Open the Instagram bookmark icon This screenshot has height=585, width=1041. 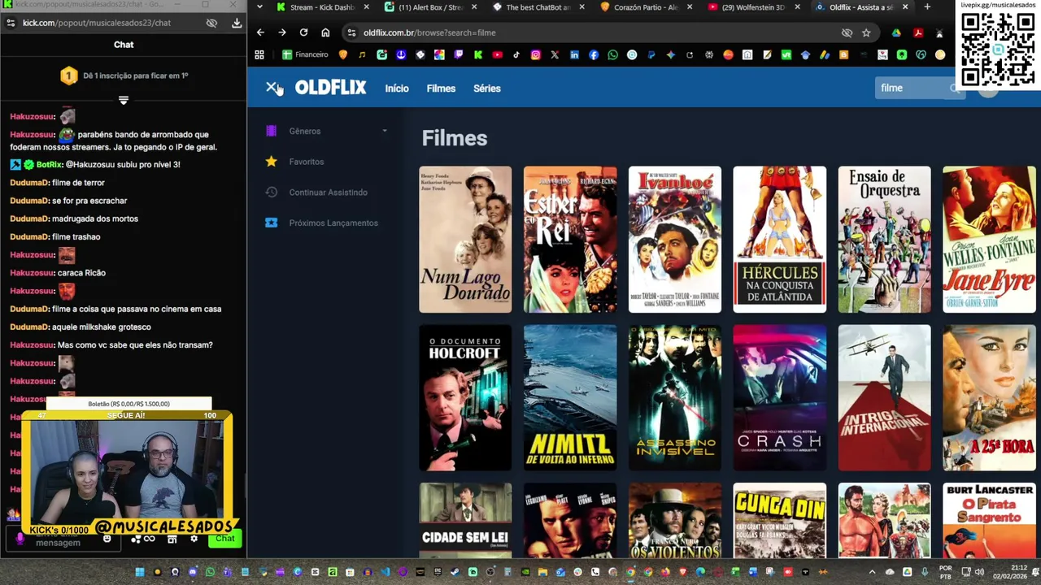(535, 54)
